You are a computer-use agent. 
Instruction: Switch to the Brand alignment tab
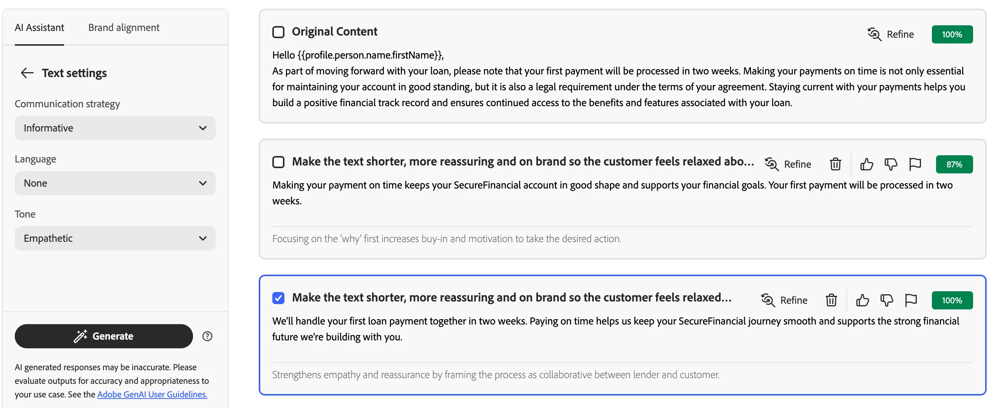[x=124, y=28]
